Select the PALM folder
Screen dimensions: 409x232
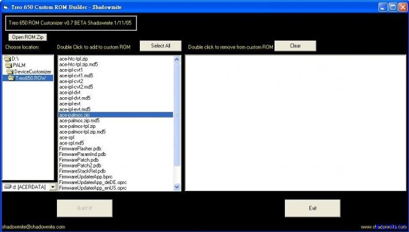19,65
